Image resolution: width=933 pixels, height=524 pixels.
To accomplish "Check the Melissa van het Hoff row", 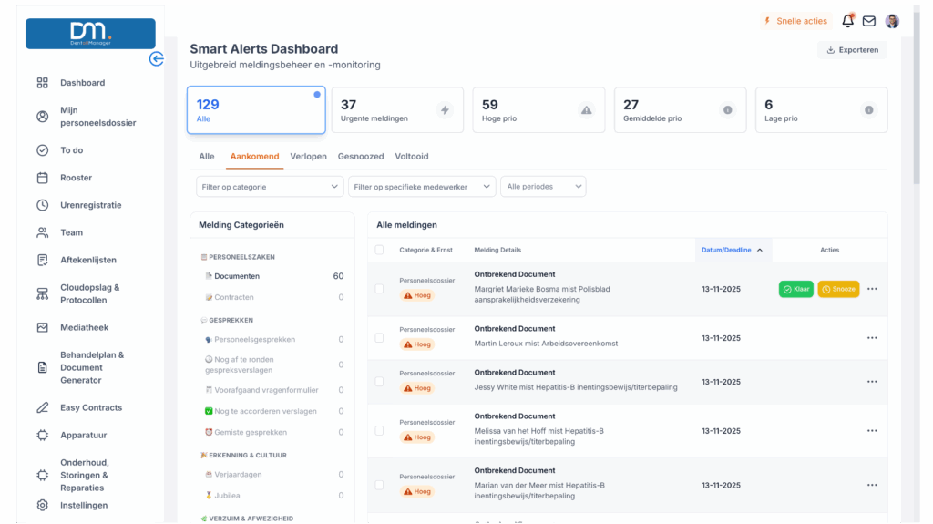I will 379,430.
